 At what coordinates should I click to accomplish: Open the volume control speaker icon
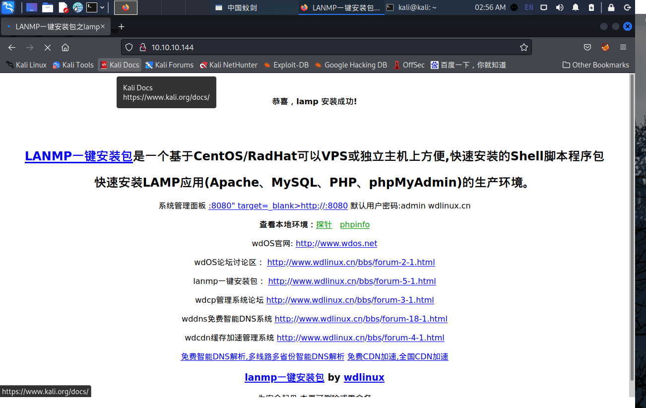(x=560, y=7)
